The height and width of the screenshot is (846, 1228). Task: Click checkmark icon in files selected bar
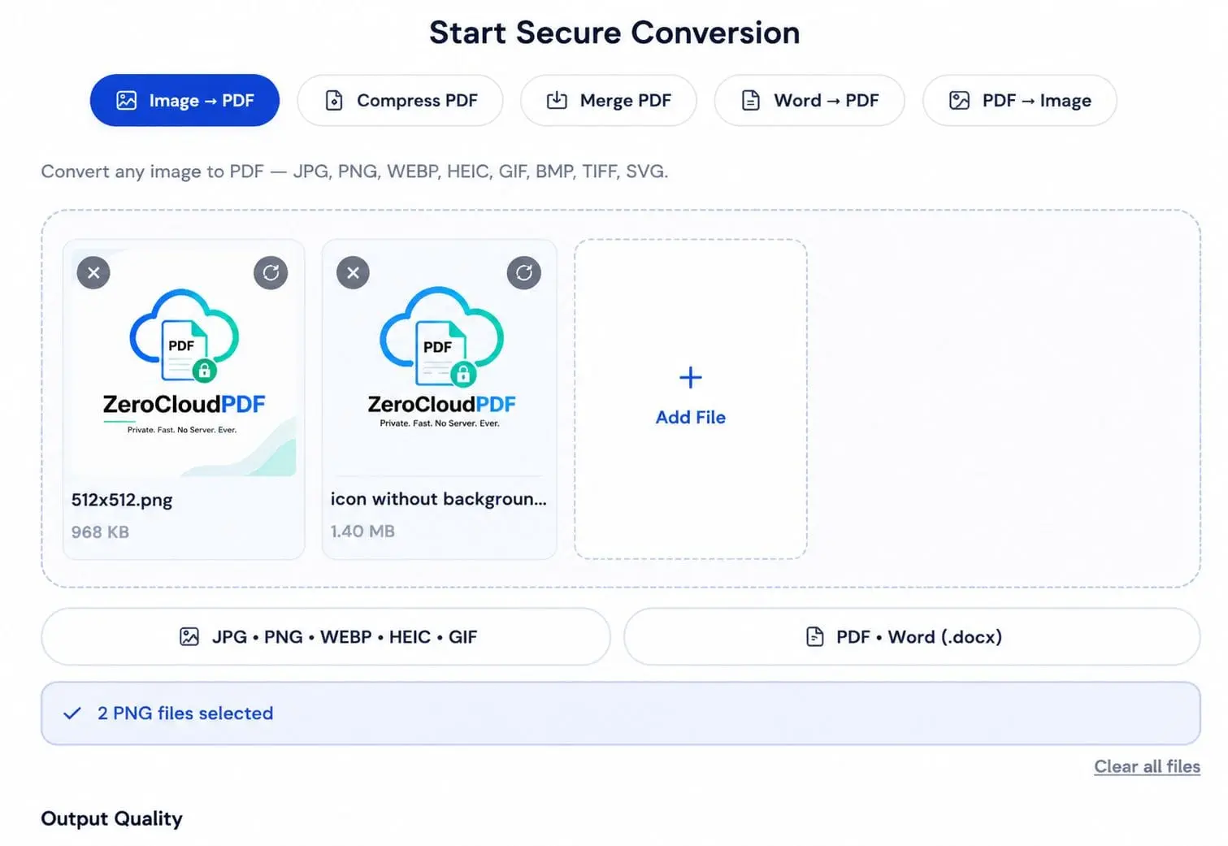(x=72, y=713)
